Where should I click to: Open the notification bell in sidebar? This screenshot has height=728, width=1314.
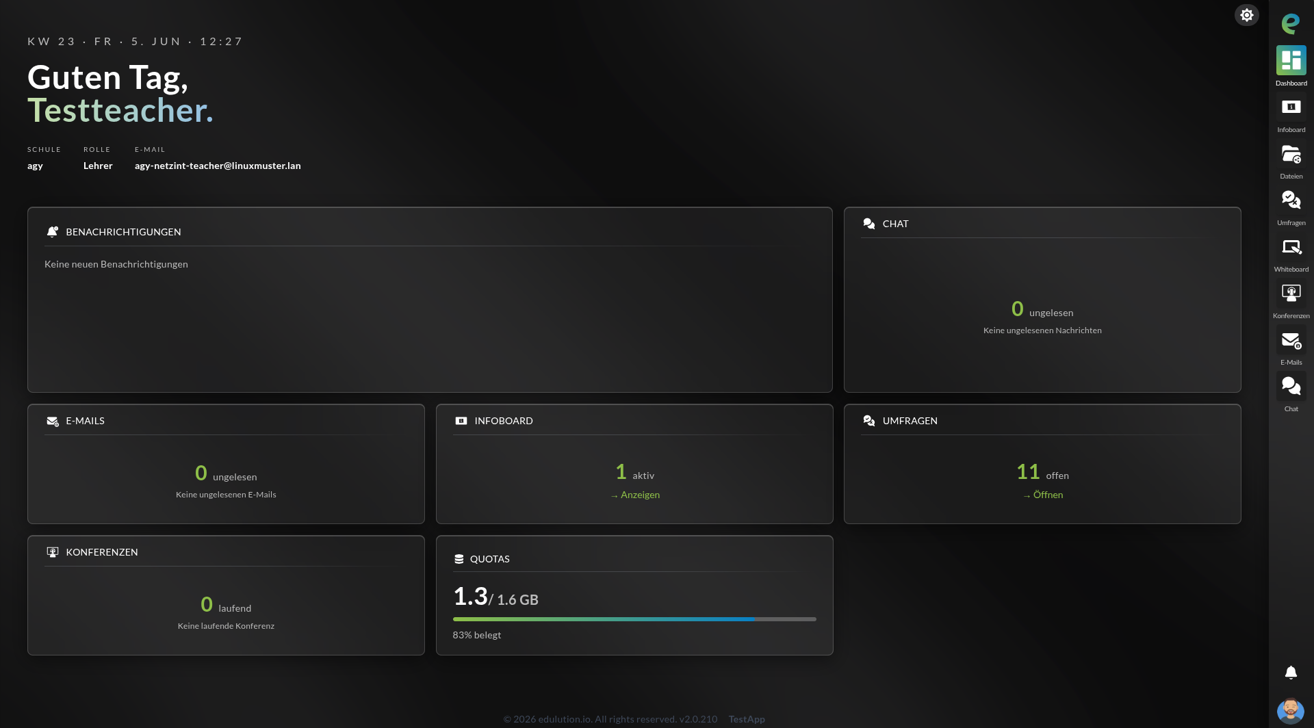[1291, 673]
